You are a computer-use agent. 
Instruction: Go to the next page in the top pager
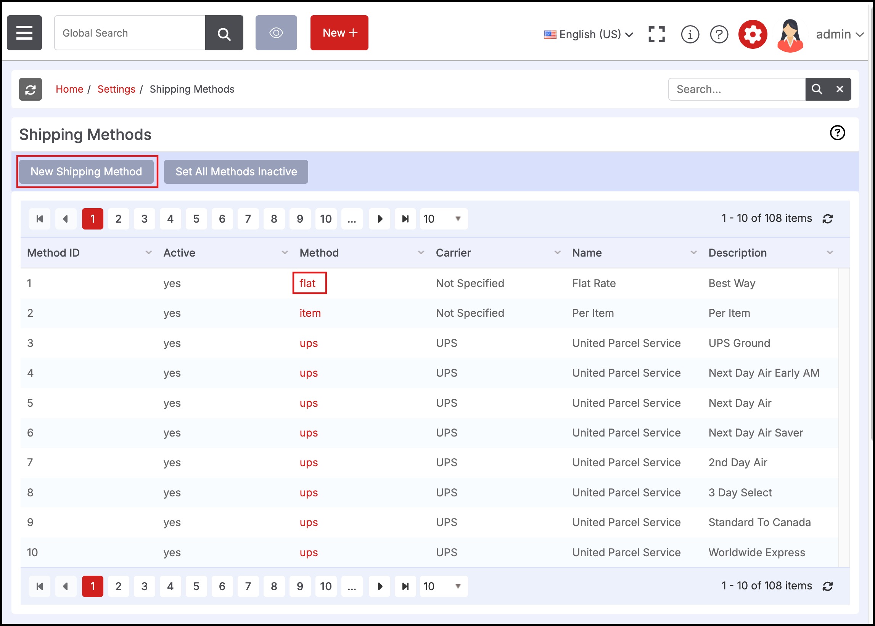point(380,219)
